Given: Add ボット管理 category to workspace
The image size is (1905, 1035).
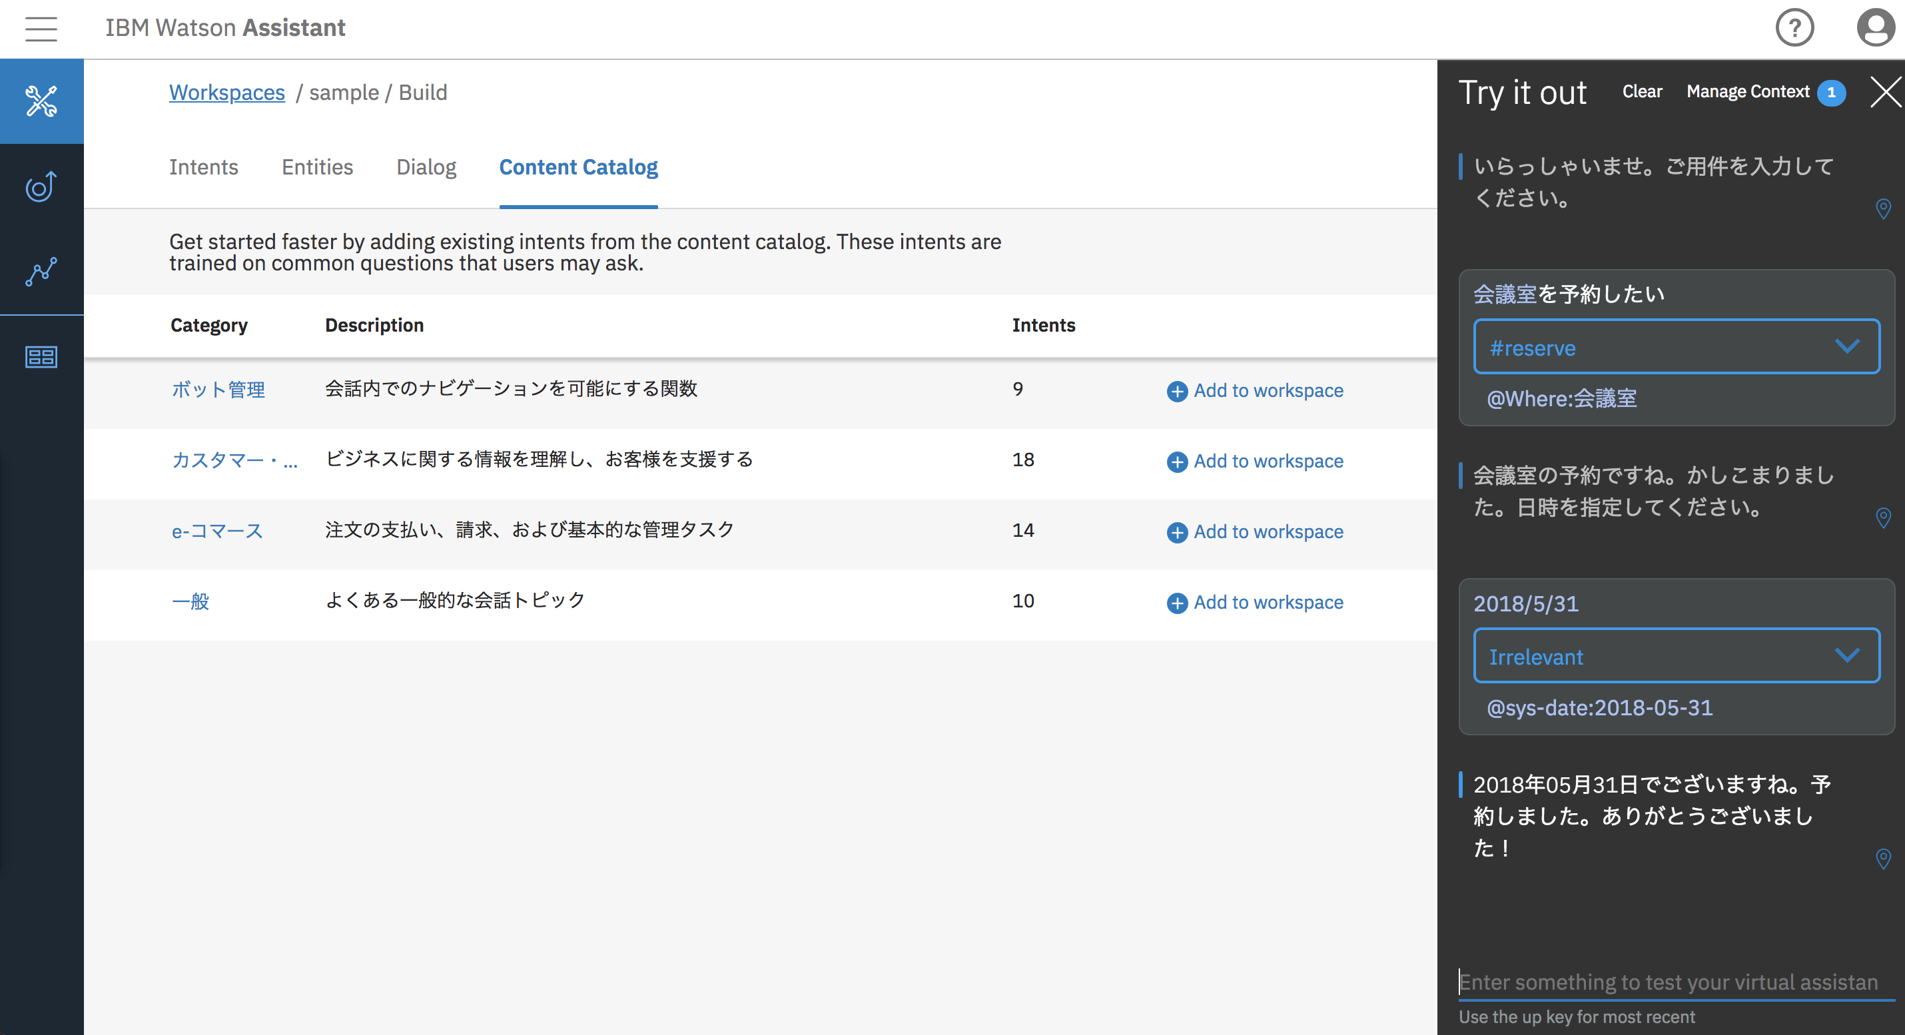Looking at the screenshot, I should click(x=1255, y=390).
